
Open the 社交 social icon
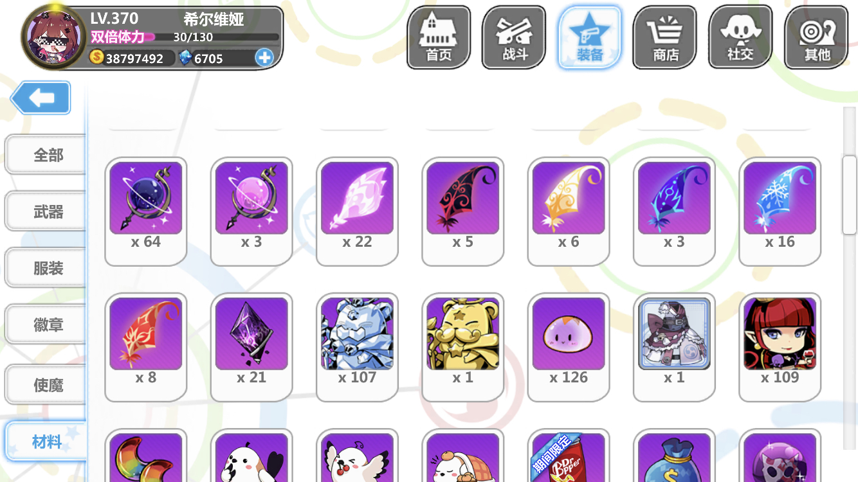[x=740, y=37]
